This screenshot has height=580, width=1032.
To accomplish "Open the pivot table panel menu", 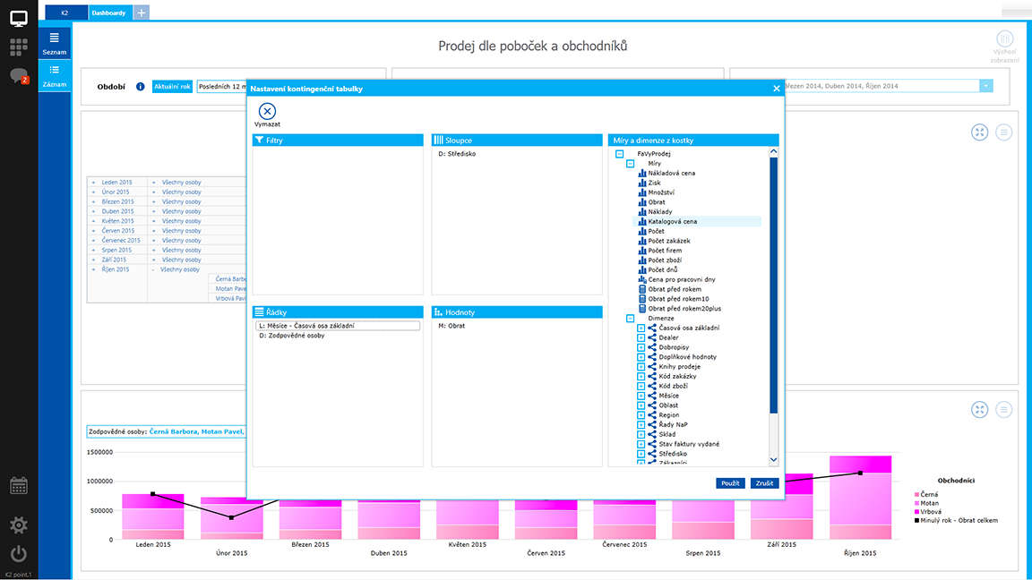I will coord(1003,132).
